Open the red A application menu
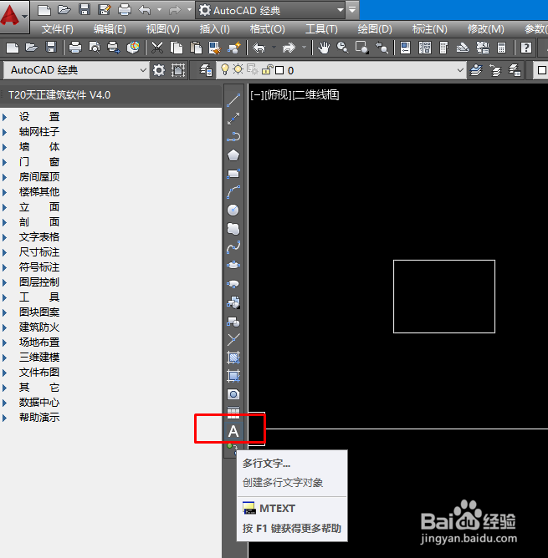The image size is (548, 558). click(13, 17)
